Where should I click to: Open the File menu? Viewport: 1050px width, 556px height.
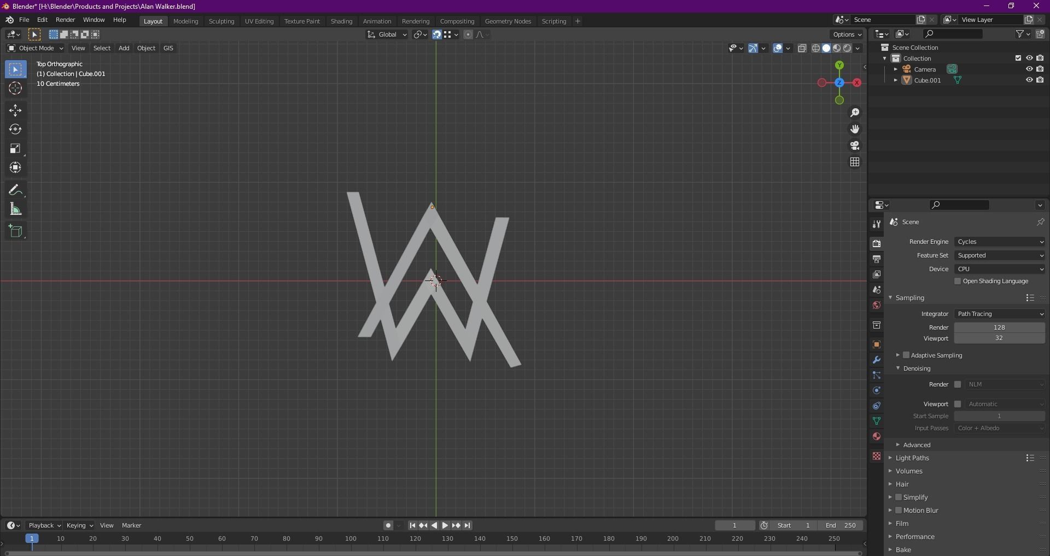24,20
